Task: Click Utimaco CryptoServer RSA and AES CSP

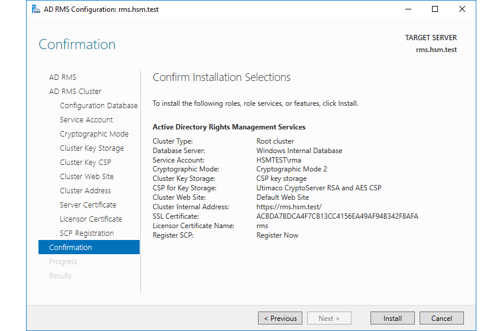Action: point(319,188)
